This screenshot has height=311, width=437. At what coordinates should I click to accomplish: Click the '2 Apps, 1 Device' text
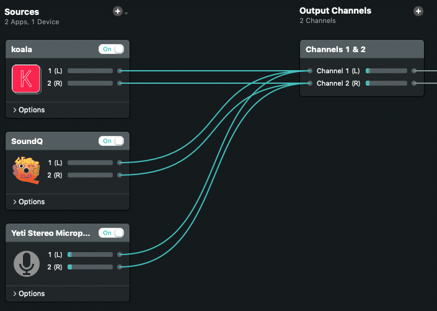click(x=32, y=22)
